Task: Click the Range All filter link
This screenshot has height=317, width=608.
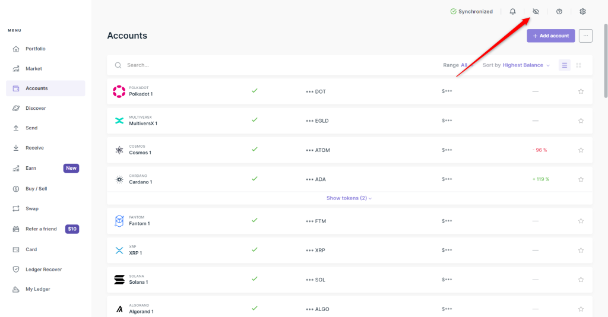Action: click(464, 65)
